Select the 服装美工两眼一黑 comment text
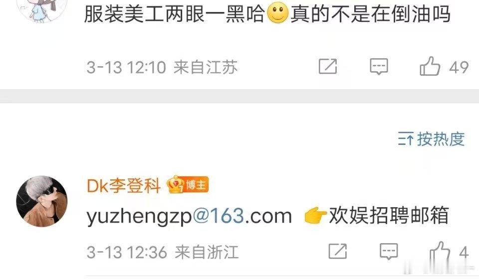This screenshot has width=479, height=279. click(x=267, y=14)
